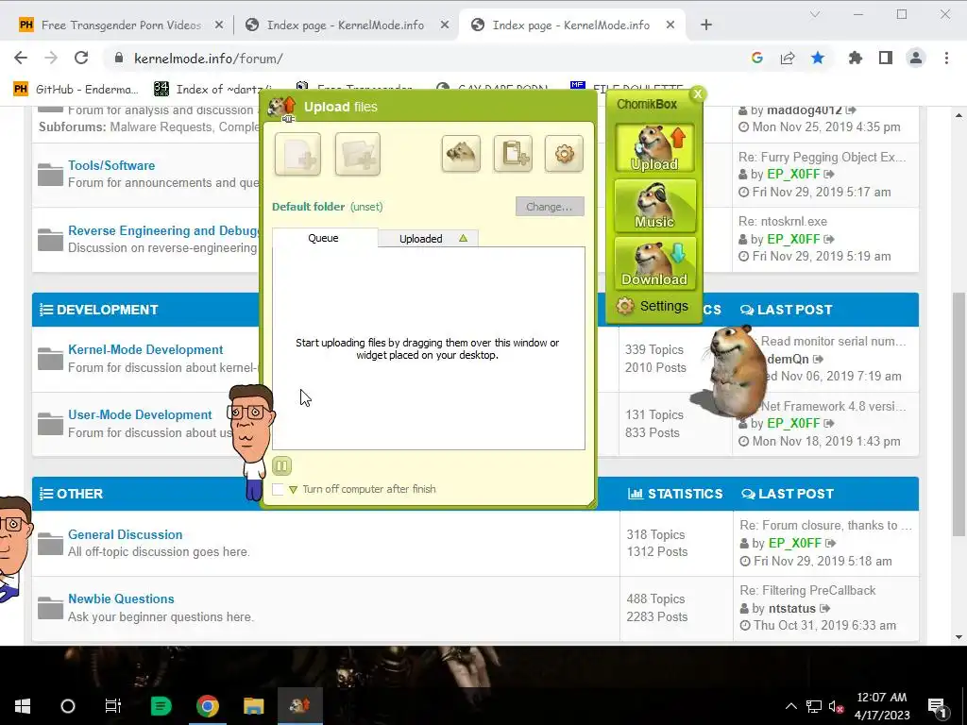Close the ChomikBox widget with X
The image size is (967, 725).
click(698, 94)
